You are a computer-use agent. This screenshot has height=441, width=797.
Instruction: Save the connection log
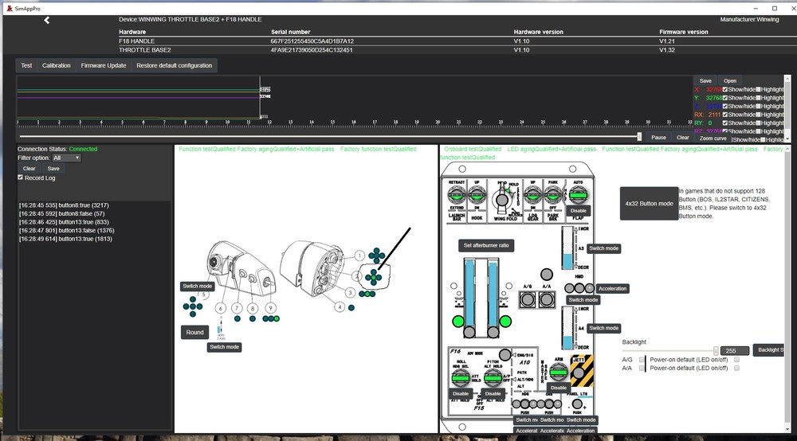point(53,169)
